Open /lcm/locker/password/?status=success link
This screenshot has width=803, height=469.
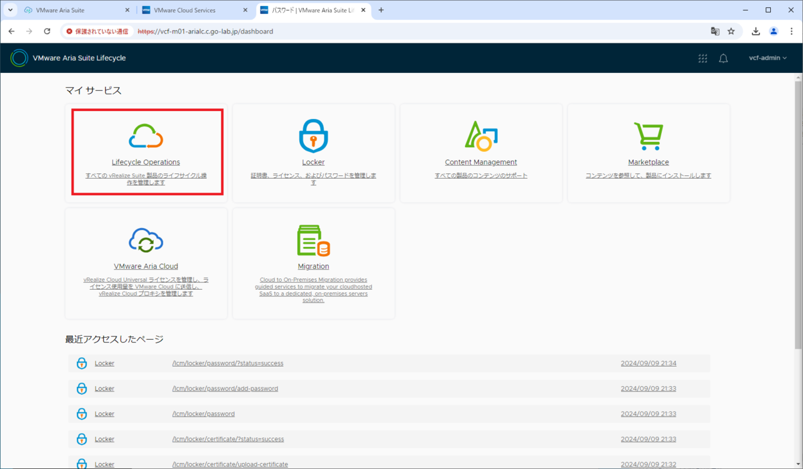[228, 363]
